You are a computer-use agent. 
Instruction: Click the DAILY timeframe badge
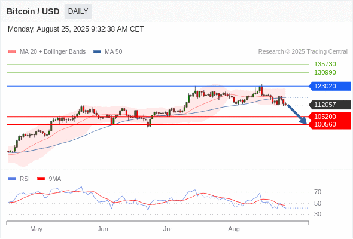[78, 11]
